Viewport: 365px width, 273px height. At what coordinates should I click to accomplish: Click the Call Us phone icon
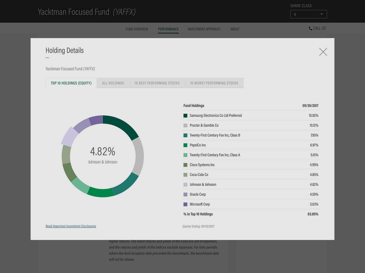pyautogui.click(x=311, y=28)
